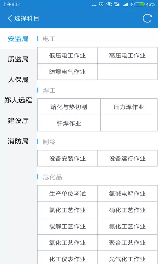Tap the back arrow beside 选择科目
158x264 pixels.
tap(10, 18)
